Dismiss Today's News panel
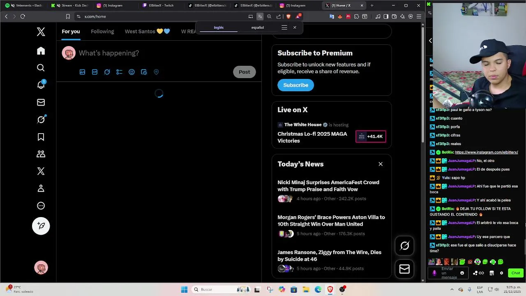The height and width of the screenshot is (296, 526). point(381,164)
